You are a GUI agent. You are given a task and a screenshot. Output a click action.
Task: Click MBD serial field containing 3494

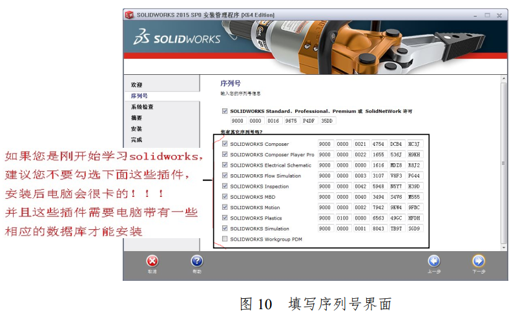pos(378,197)
